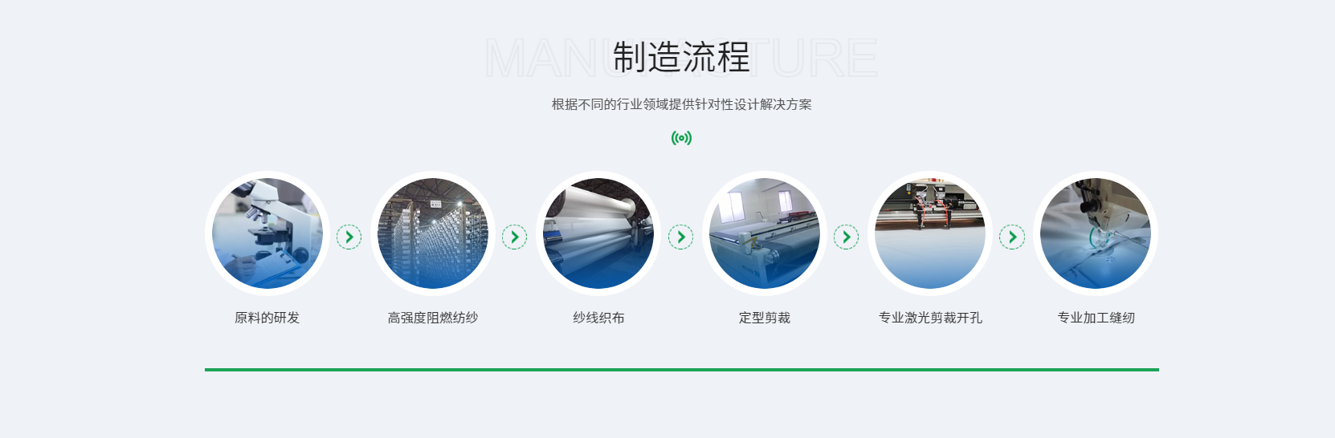Click the 制造流程 section heading

tap(681, 57)
